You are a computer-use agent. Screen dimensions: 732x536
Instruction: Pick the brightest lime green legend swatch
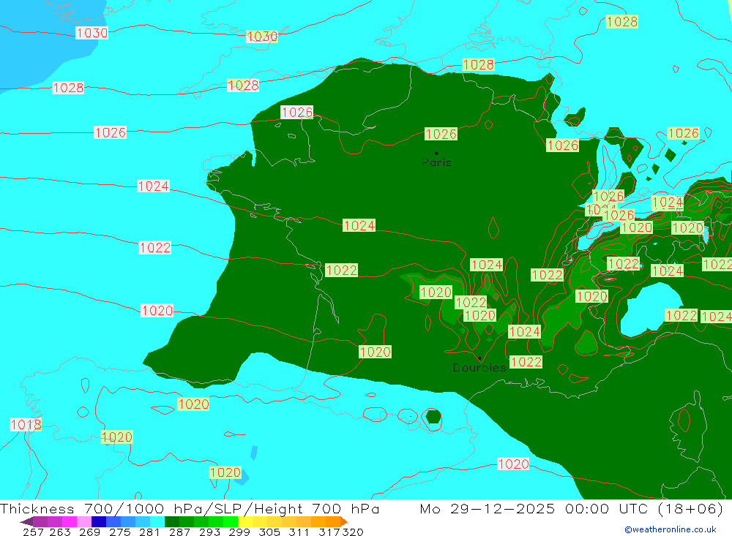point(231,521)
